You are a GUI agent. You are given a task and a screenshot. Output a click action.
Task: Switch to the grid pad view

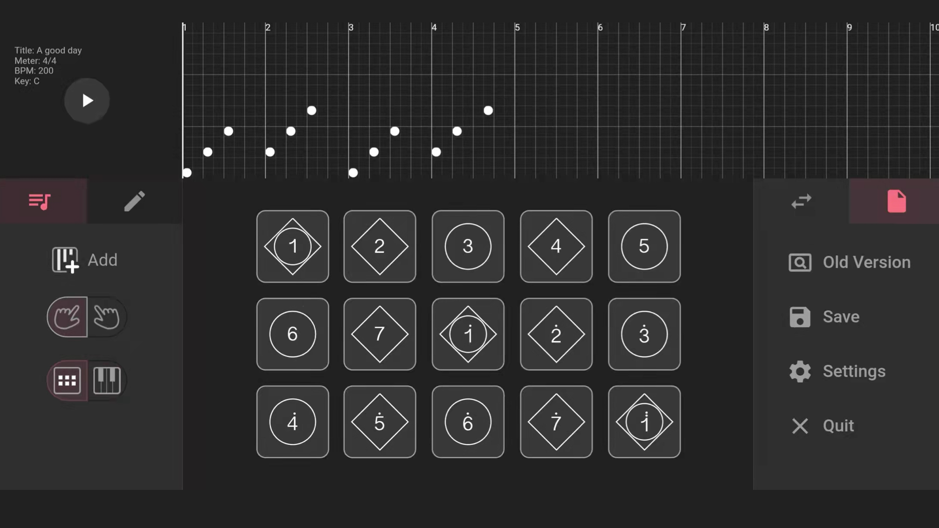point(67,380)
